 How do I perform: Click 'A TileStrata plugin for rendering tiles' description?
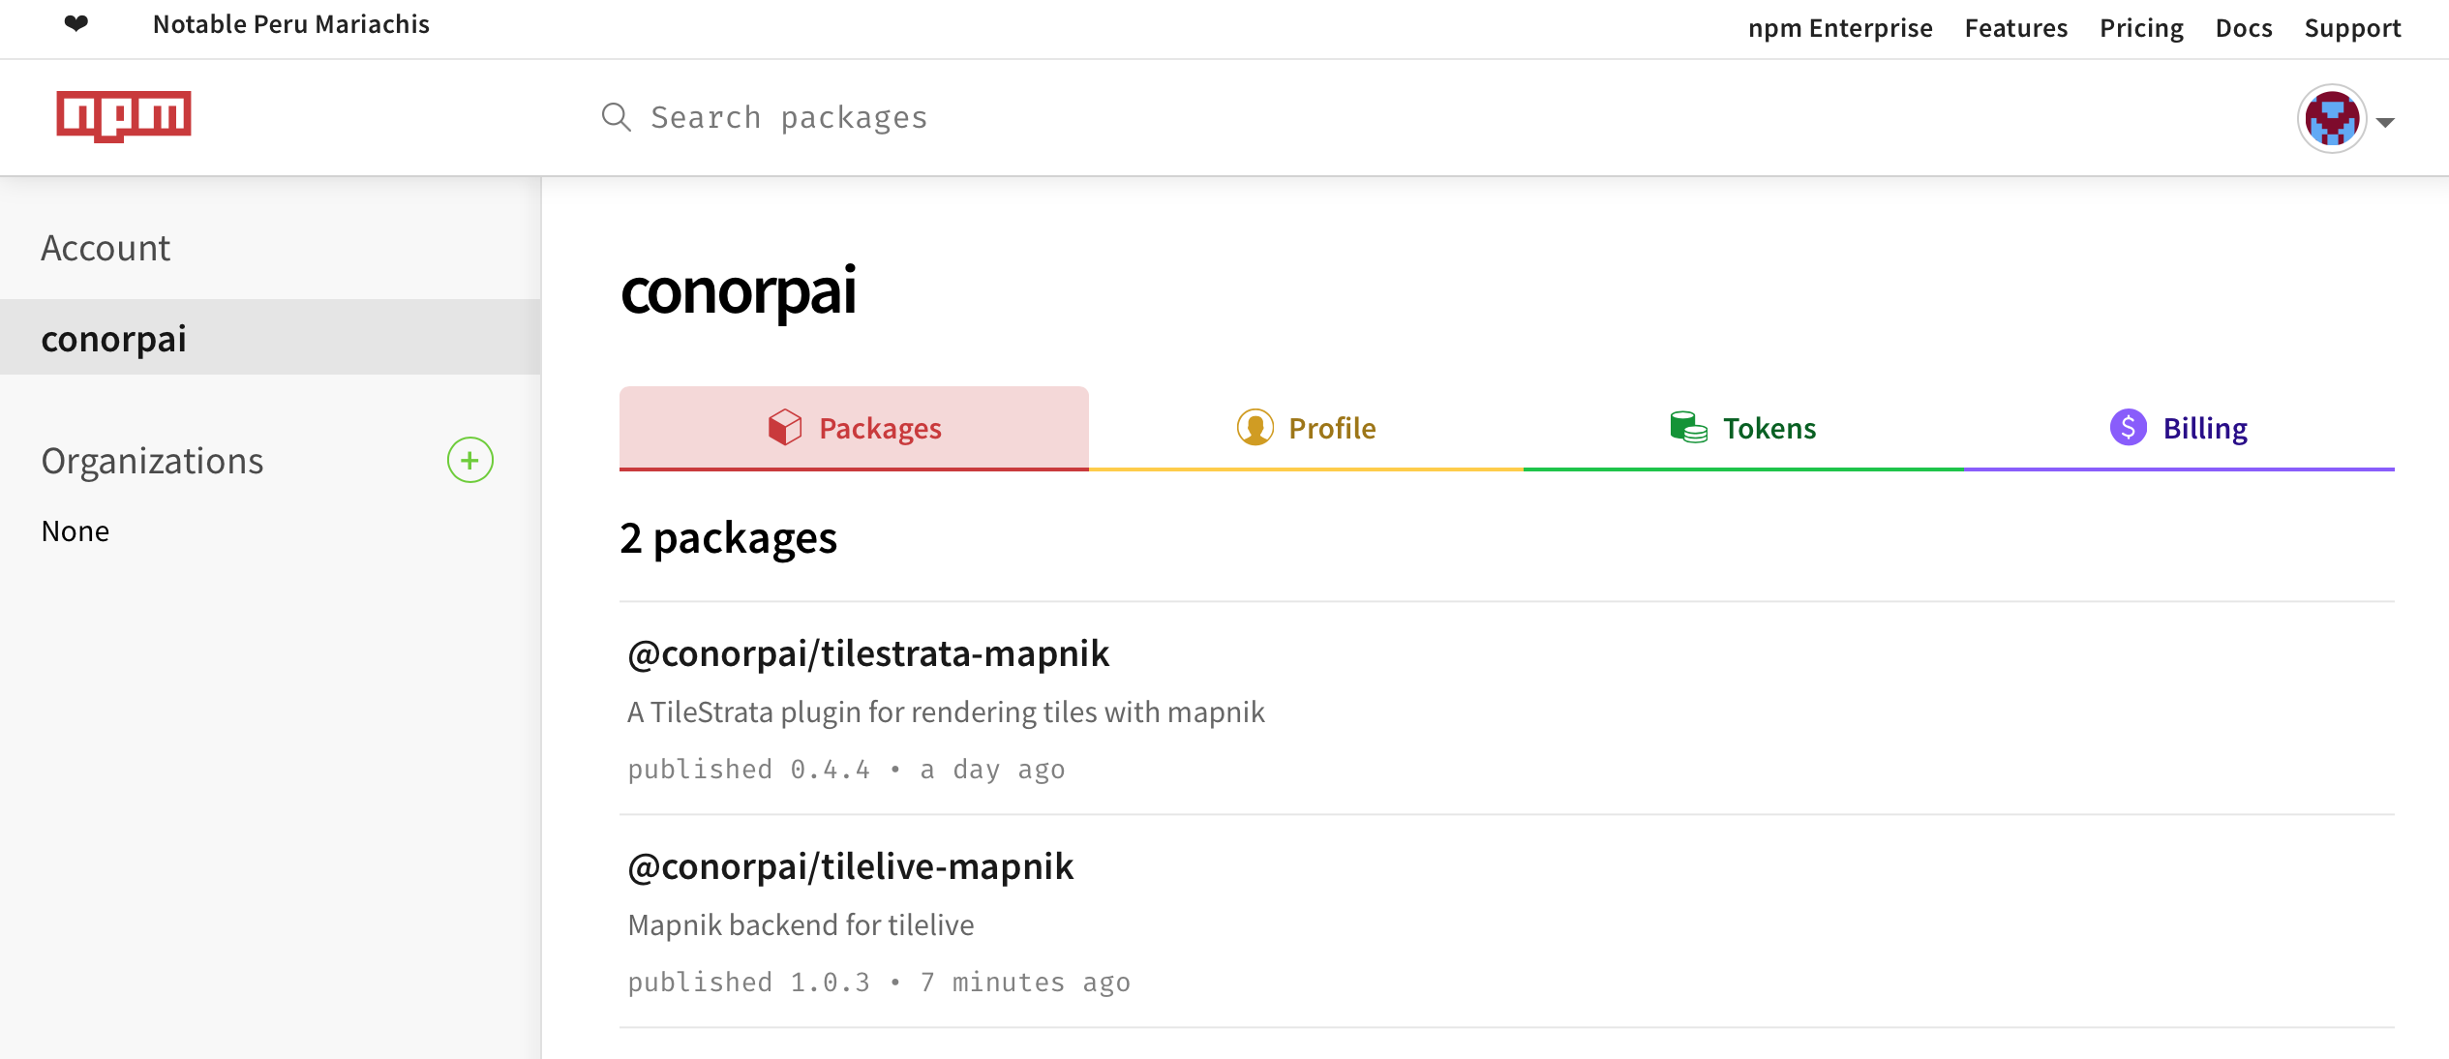[946, 711]
